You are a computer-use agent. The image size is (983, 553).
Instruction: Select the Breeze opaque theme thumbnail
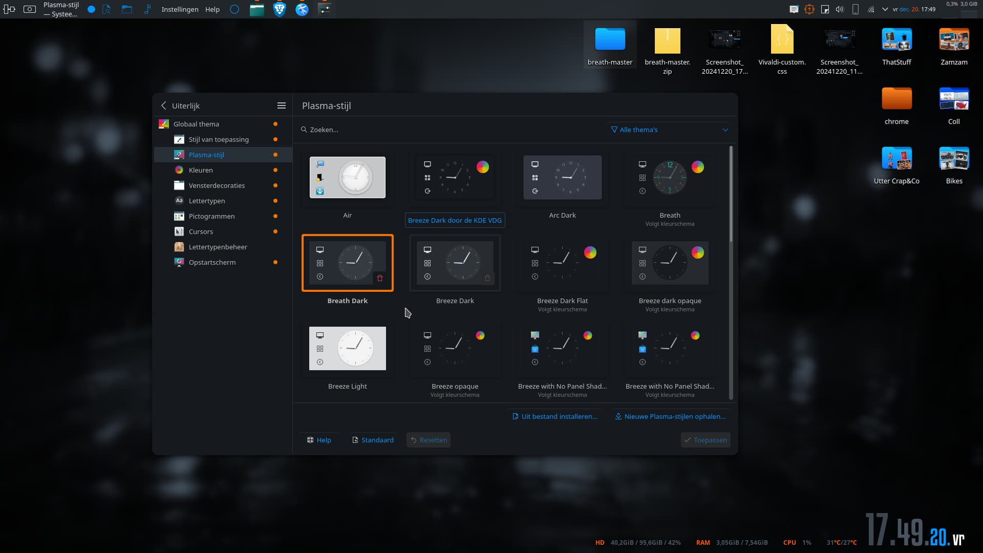(x=455, y=348)
